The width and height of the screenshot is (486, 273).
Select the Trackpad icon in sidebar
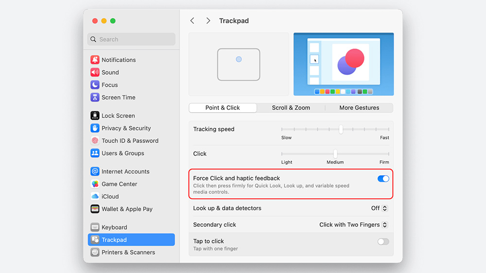(x=95, y=239)
